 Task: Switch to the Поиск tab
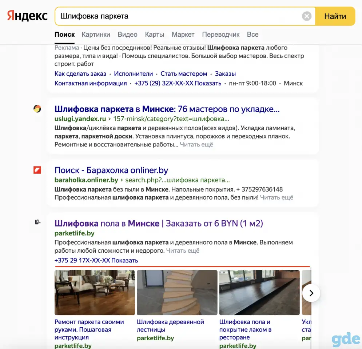click(64, 35)
